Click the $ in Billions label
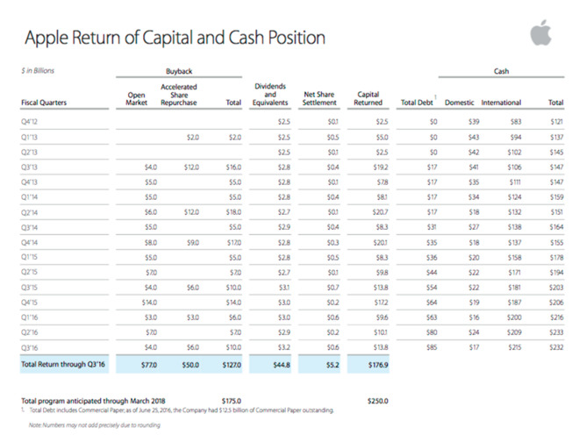The width and height of the screenshot is (579, 435). pyautogui.click(x=38, y=70)
